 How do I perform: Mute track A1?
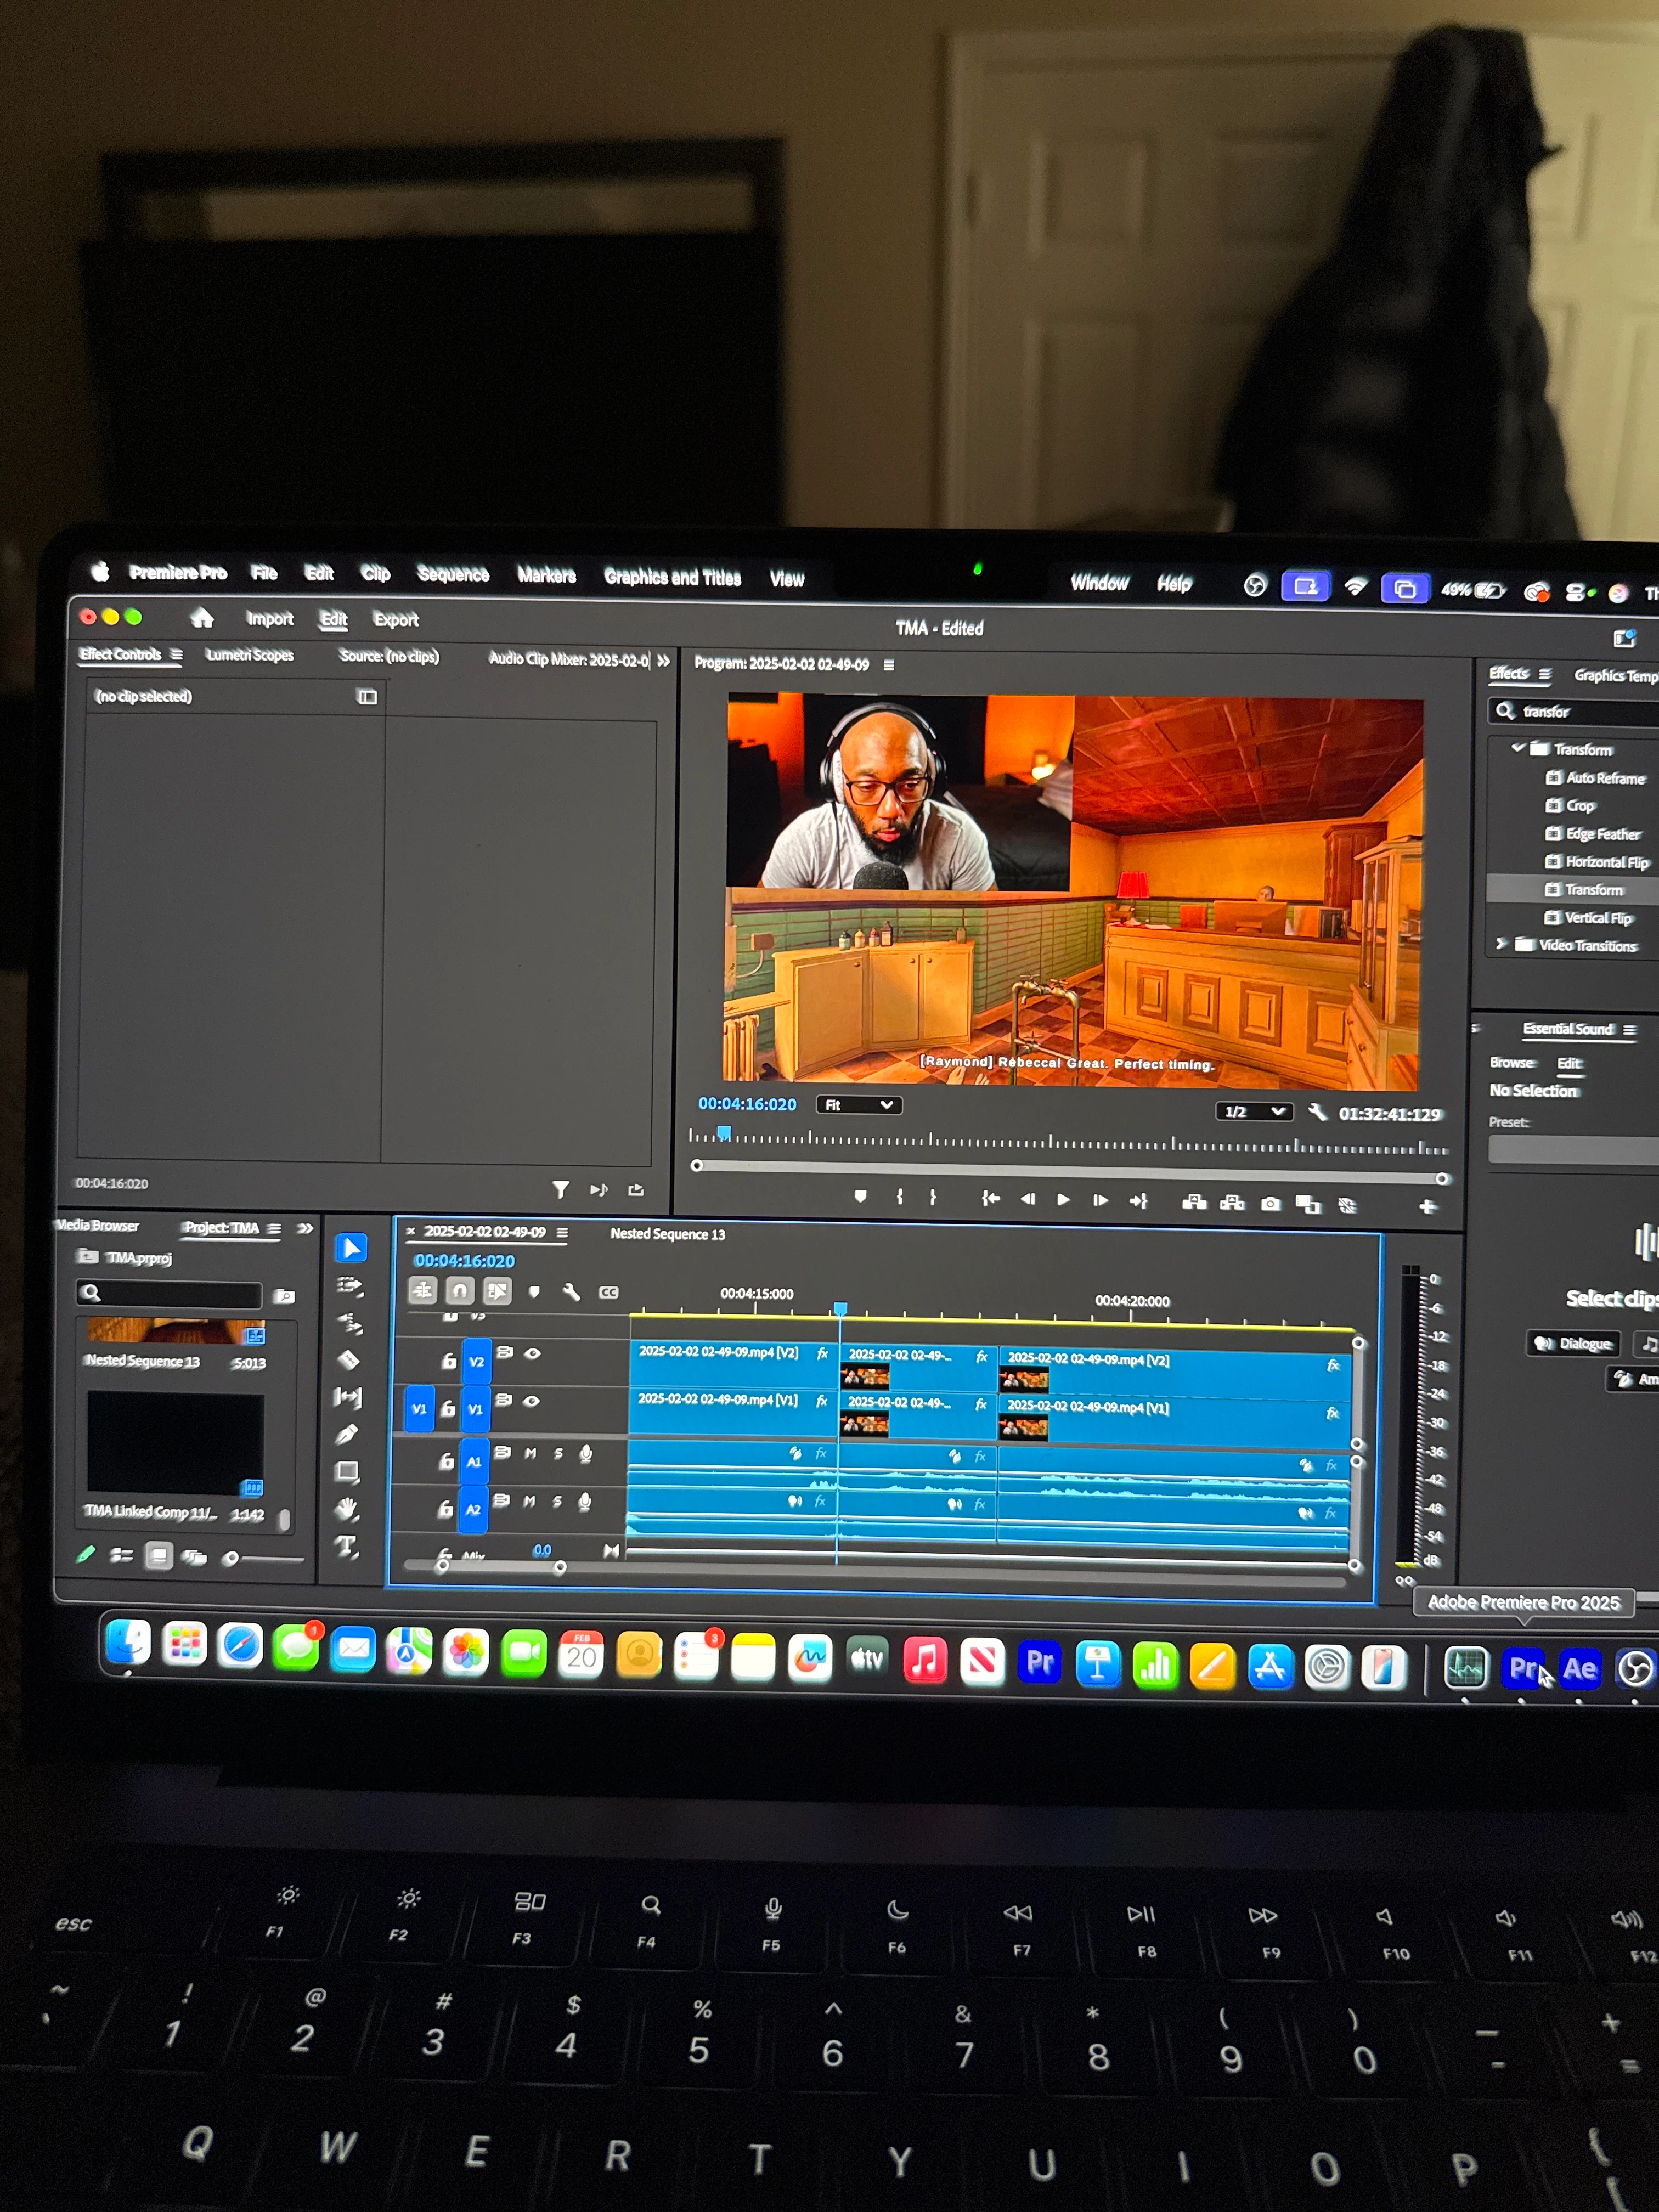[x=530, y=1453]
